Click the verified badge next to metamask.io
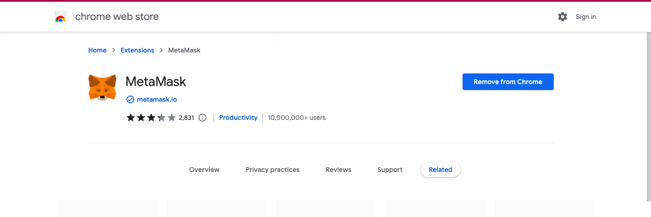The height and width of the screenshot is (217, 651). pos(130,99)
